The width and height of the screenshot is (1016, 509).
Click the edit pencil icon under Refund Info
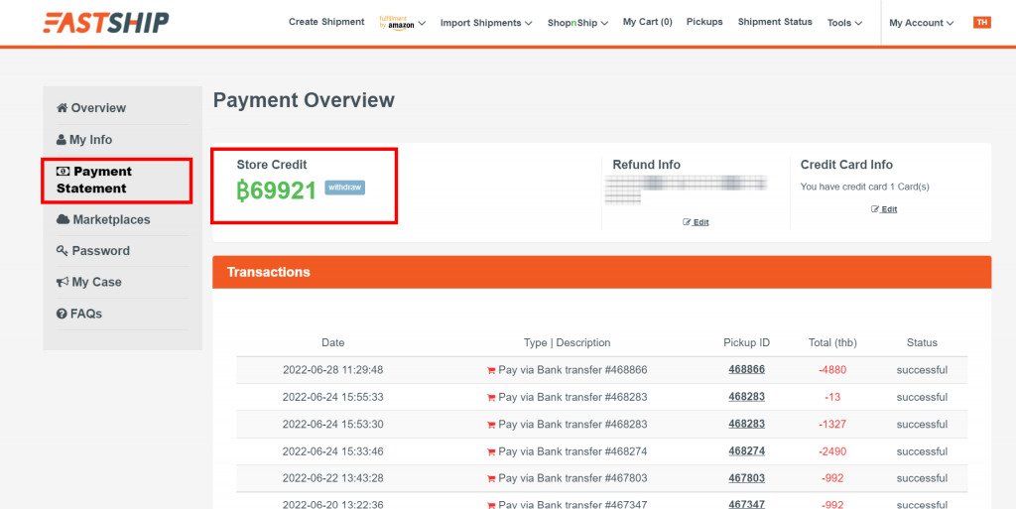[x=687, y=222]
